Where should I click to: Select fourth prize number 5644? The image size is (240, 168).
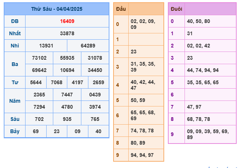pyautogui.click(x=36, y=82)
